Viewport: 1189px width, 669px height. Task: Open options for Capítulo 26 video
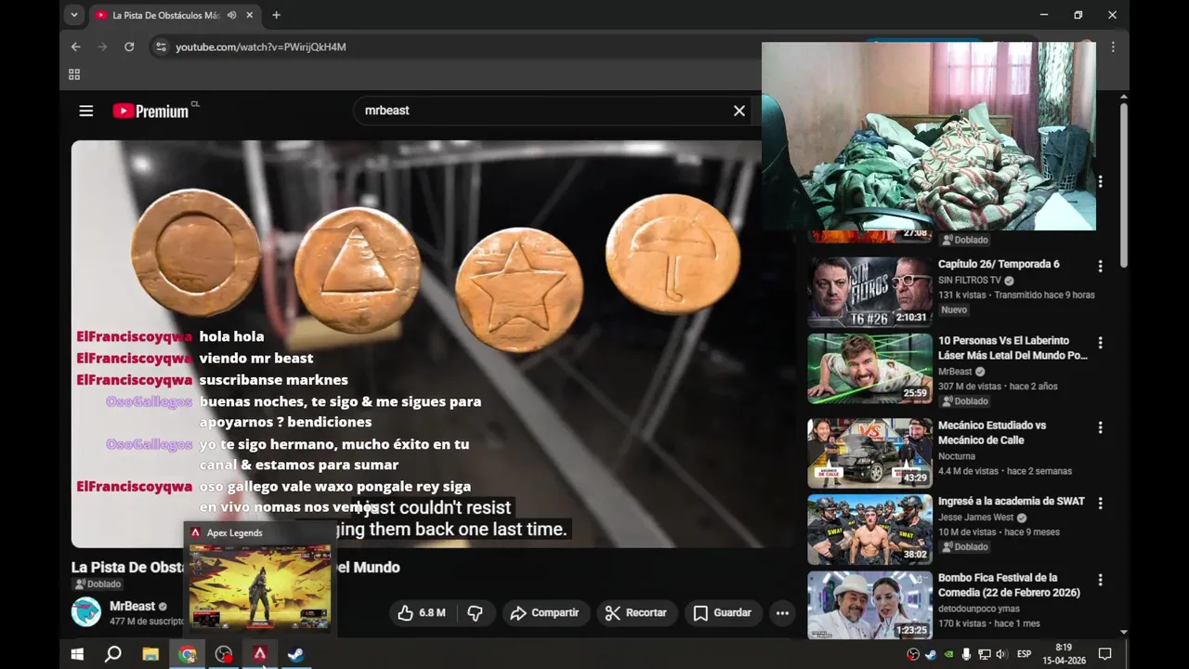point(1100,266)
